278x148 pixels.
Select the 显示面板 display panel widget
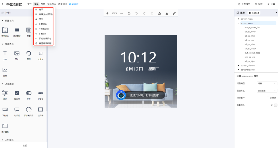pos(5,128)
